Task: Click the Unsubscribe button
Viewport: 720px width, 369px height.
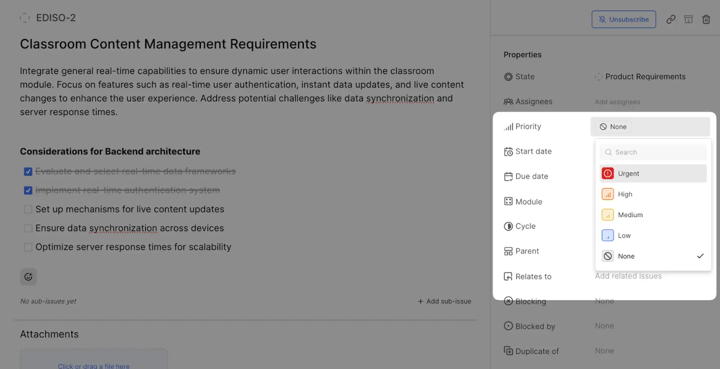Action: tap(624, 19)
